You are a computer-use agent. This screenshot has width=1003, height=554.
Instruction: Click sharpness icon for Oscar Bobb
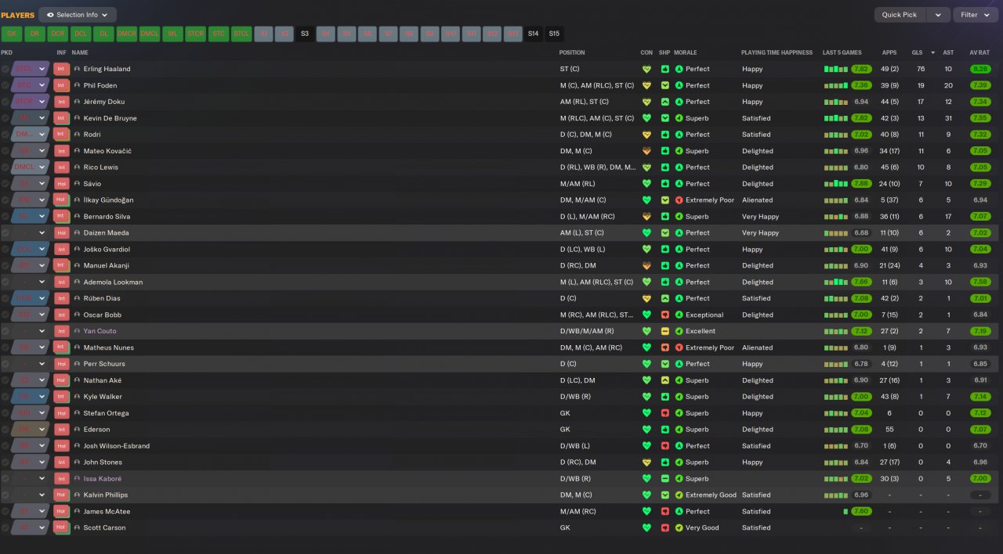pyautogui.click(x=664, y=315)
